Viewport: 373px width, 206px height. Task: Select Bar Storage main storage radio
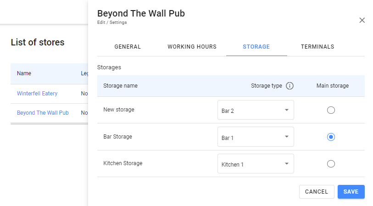click(x=331, y=137)
